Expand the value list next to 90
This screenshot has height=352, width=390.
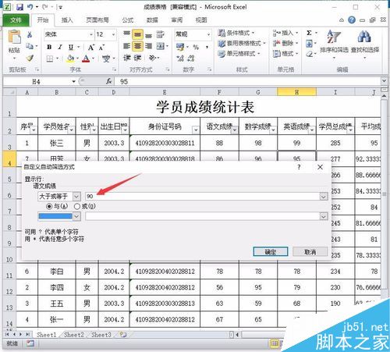[324, 197]
